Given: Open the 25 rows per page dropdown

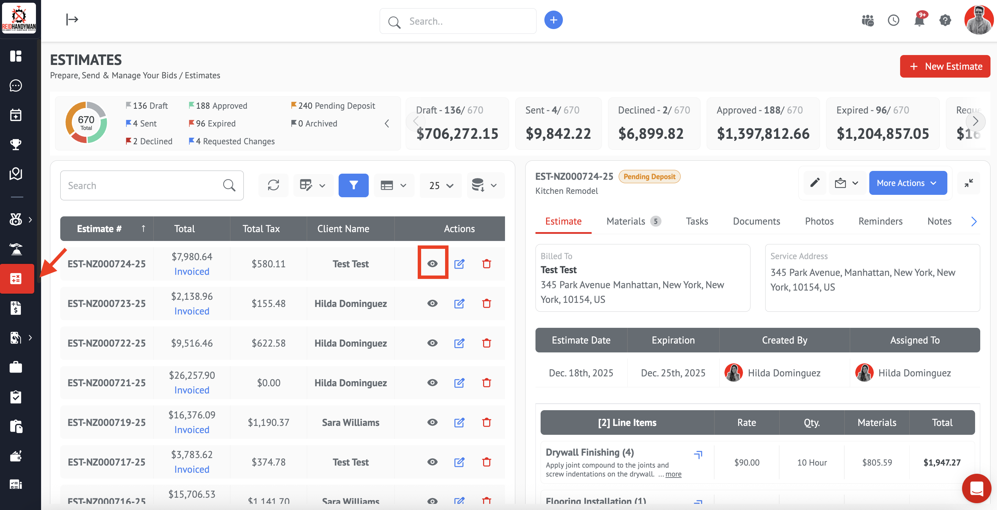Looking at the screenshot, I should tap(441, 186).
